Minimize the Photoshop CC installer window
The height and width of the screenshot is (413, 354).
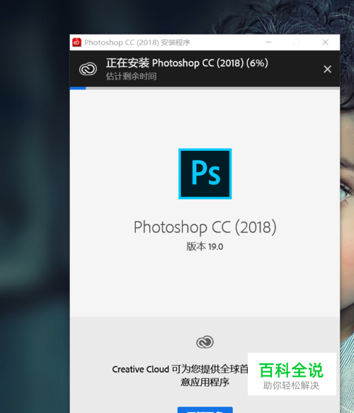(x=268, y=42)
